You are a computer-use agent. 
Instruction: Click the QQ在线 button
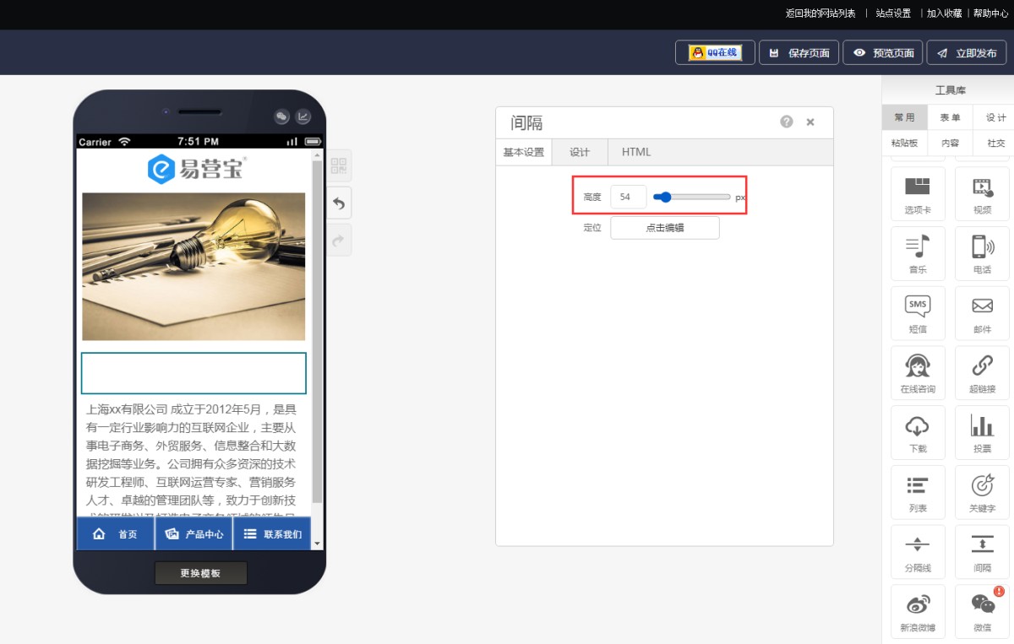[715, 52]
